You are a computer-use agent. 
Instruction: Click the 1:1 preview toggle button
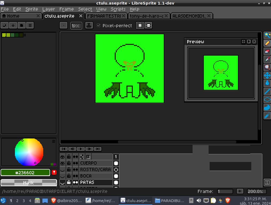pos(267,183)
